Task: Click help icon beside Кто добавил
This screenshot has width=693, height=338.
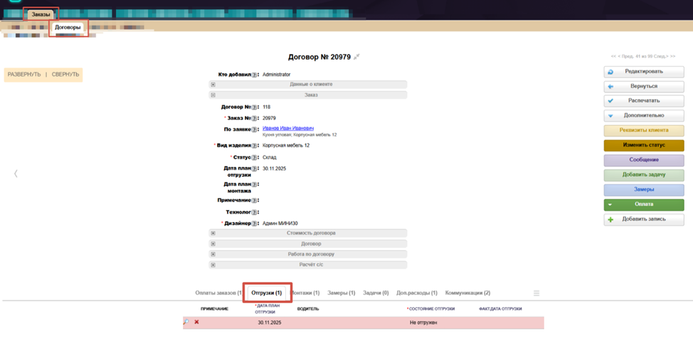Action: click(x=255, y=75)
